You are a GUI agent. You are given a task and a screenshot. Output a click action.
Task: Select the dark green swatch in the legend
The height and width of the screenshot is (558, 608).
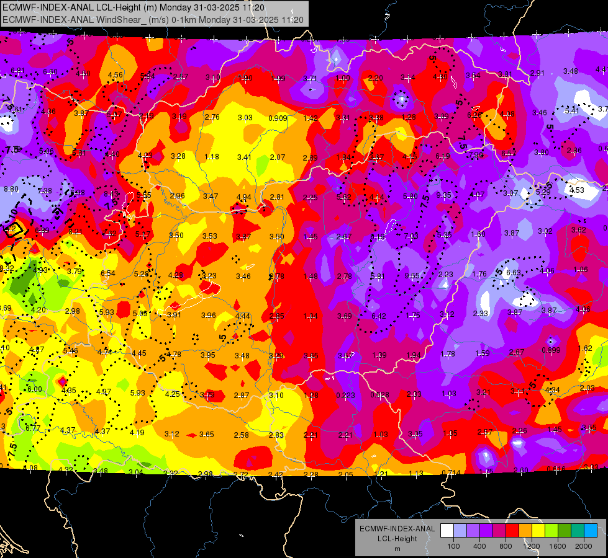[564, 531]
